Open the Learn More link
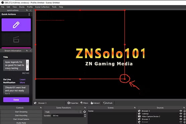This screenshot has width=186, height=124. click(x=22, y=81)
